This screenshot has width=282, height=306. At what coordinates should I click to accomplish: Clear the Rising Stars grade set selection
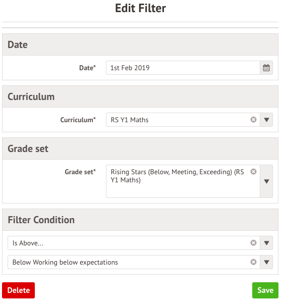pos(253,172)
